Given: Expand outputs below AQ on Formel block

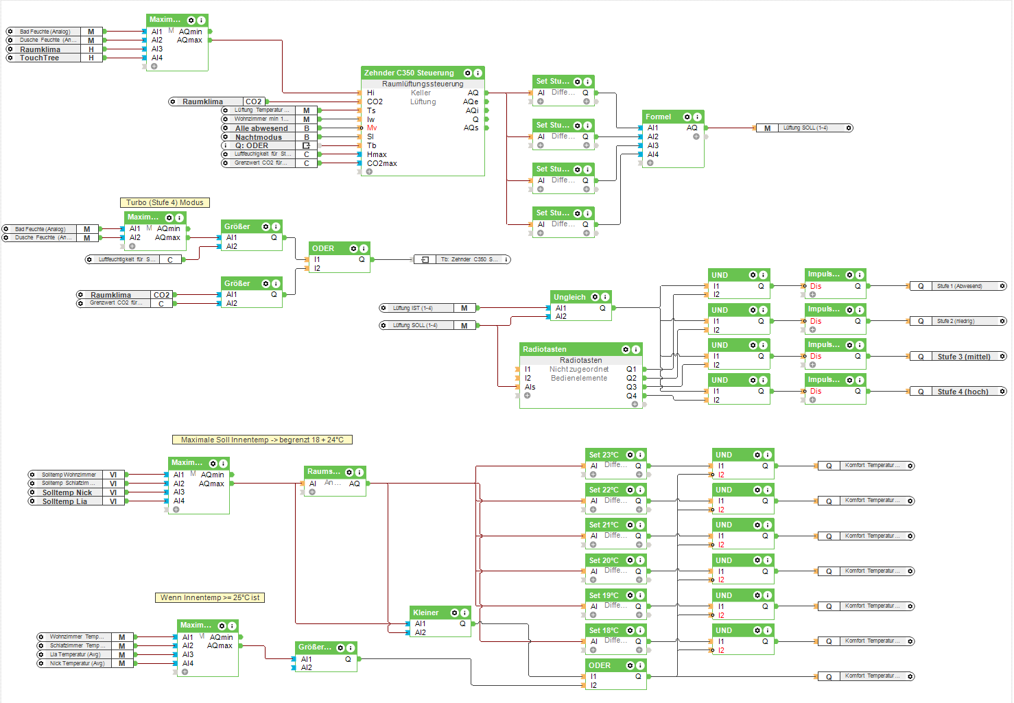Looking at the screenshot, I should coord(696,136).
